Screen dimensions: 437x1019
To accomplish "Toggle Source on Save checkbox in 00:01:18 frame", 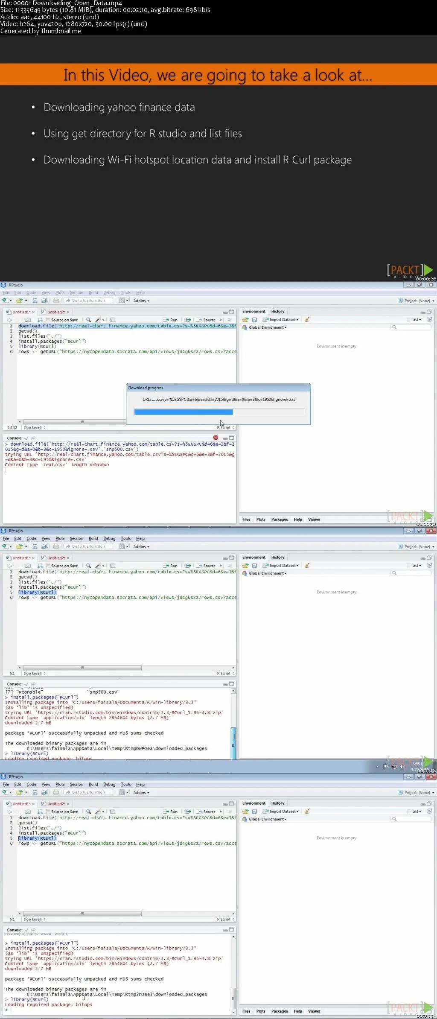I will (48, 566).
